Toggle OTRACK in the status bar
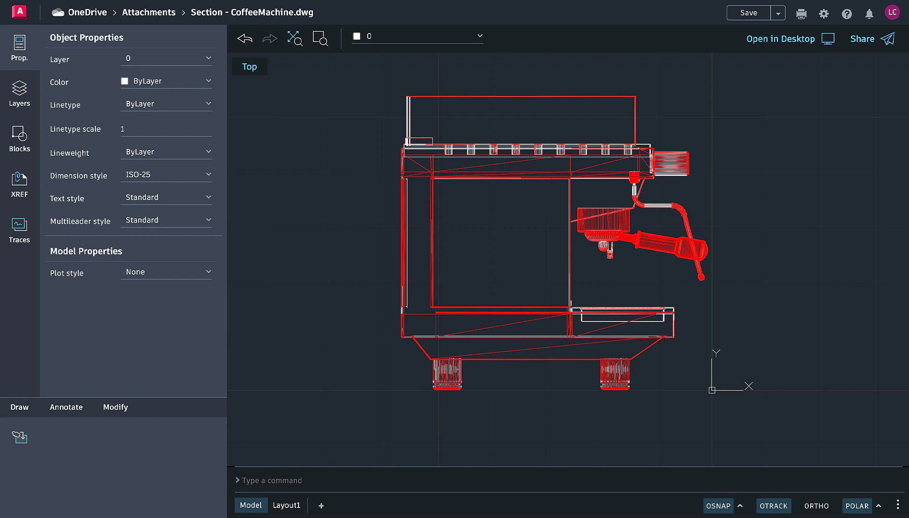The image size is (909, 518). tap(774, 506)
